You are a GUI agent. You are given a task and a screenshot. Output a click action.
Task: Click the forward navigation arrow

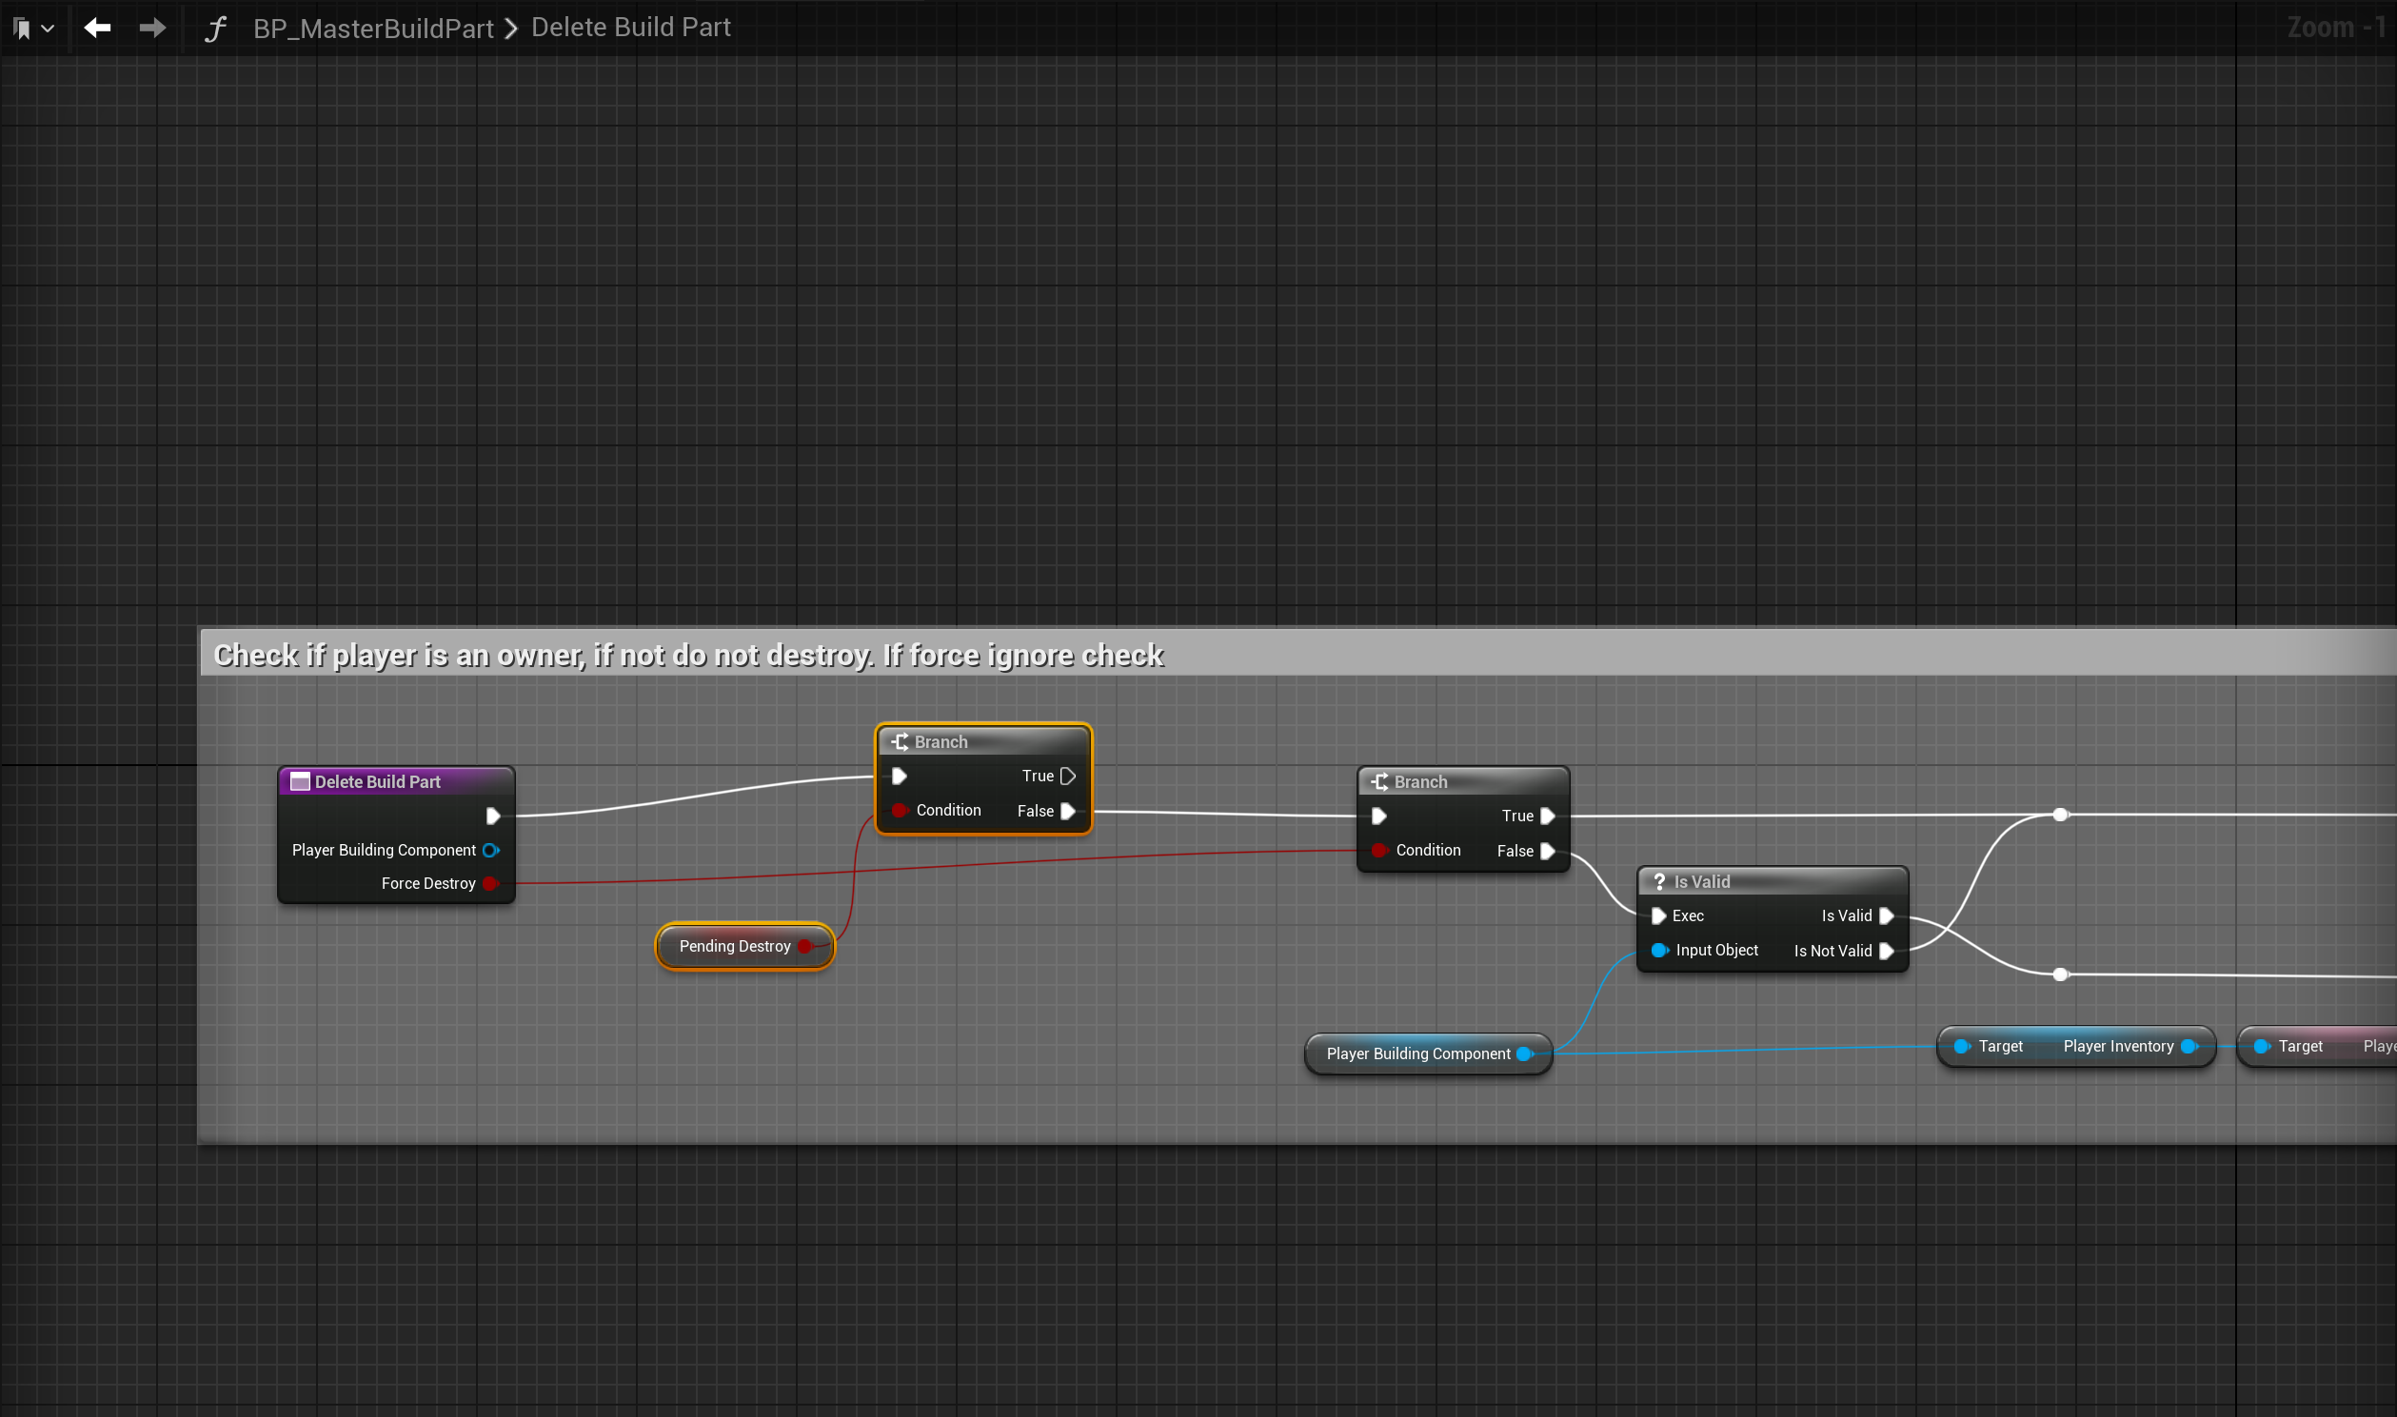(152, 28)
